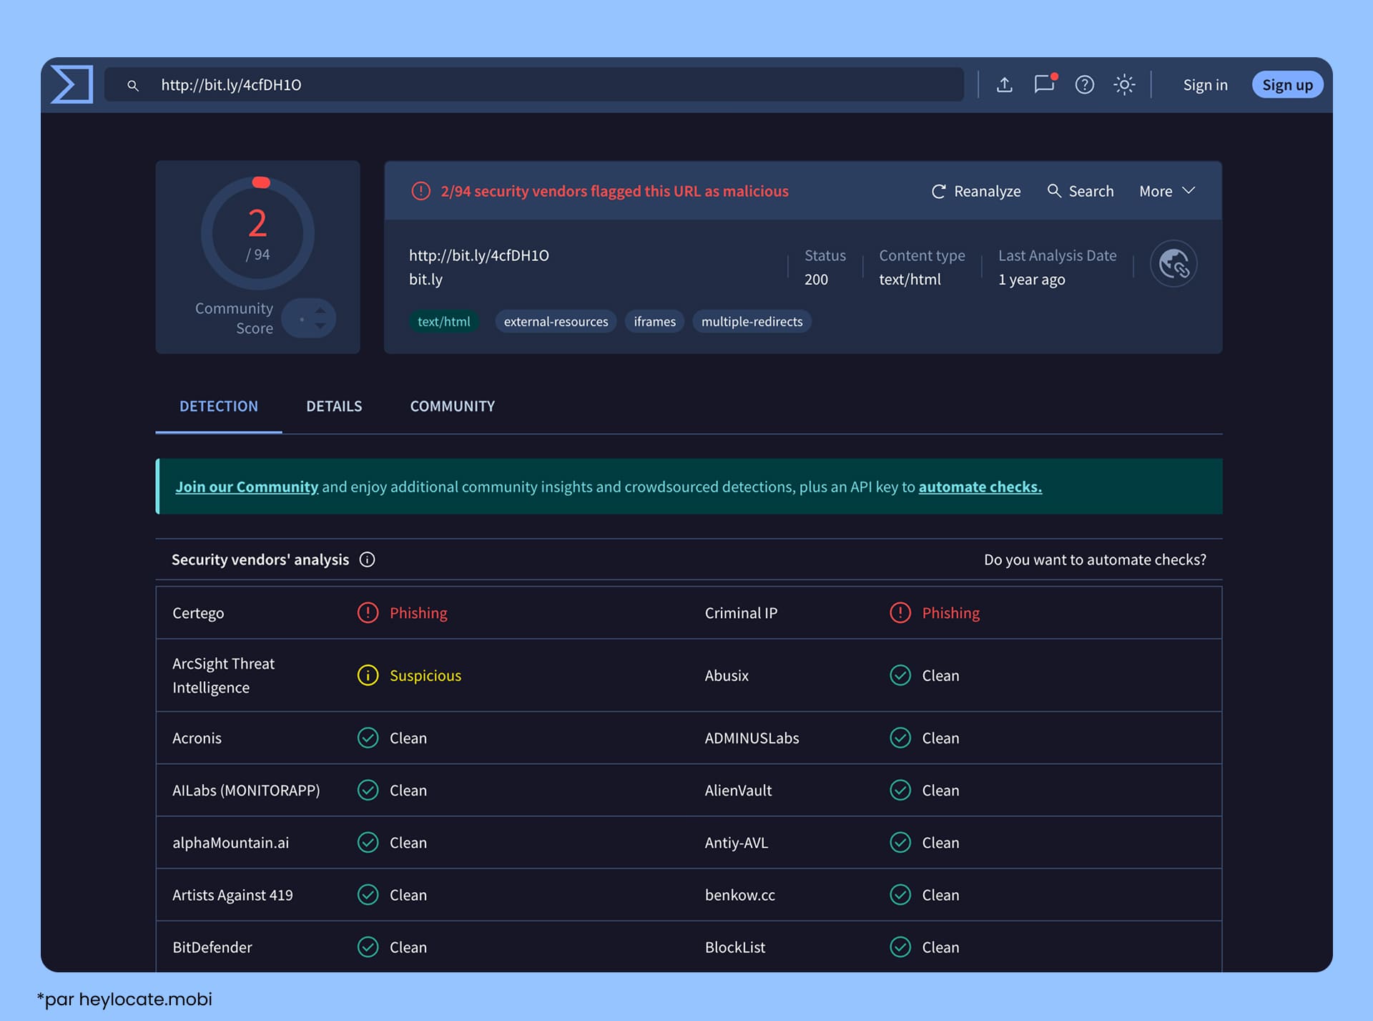Click the AlienVault vendor name

point(738,791)
